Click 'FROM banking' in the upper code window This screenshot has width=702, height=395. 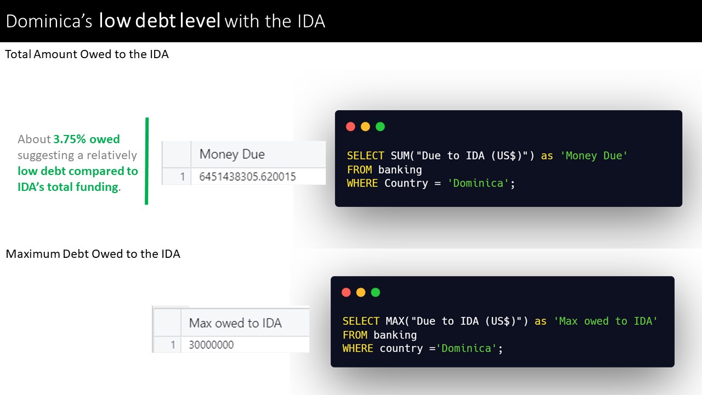click(x=384, y=170)
